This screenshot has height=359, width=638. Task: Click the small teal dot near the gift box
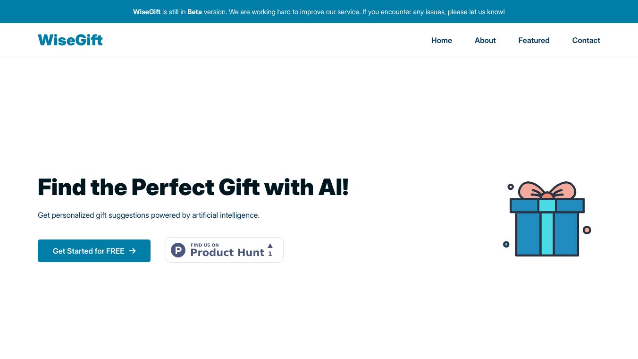tap(506, 244)
